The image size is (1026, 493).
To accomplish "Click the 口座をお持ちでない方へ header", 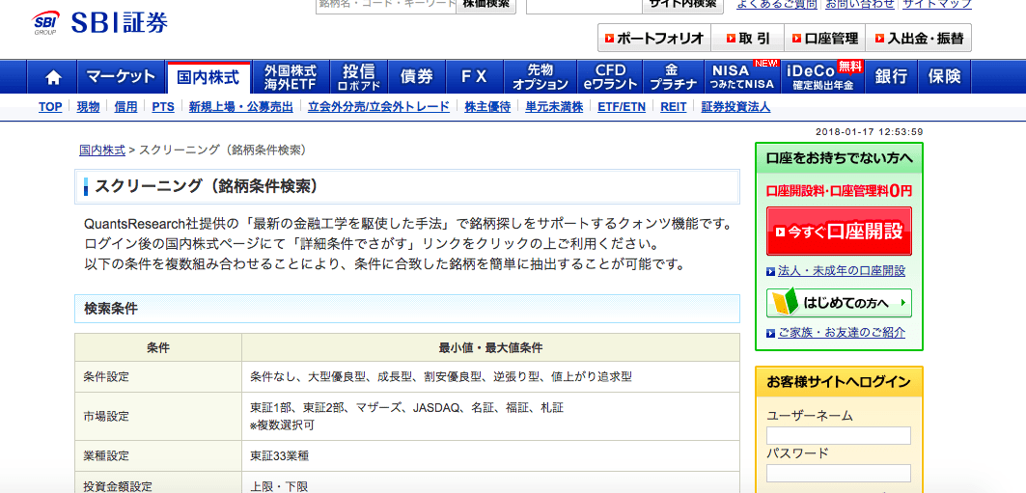I will pyautogui.click(x=839, y=158).
